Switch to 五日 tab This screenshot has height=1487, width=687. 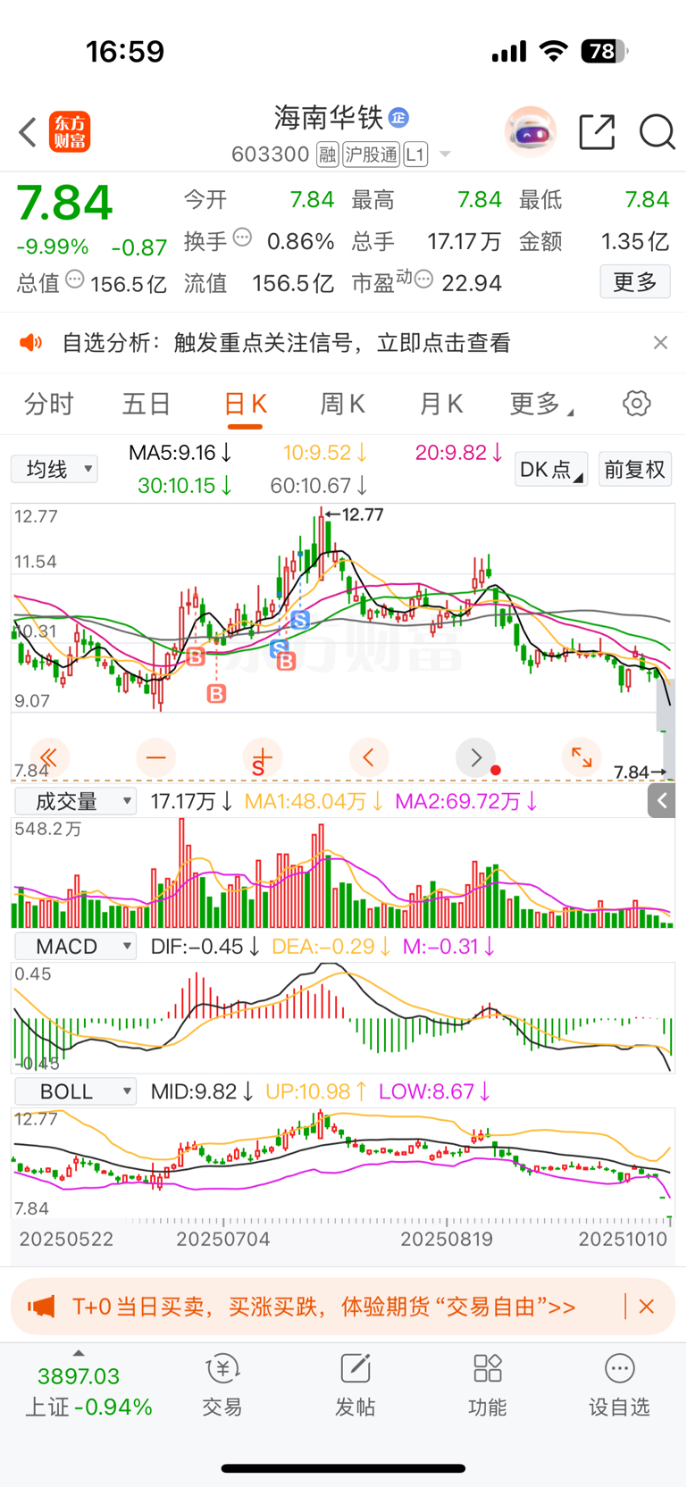(x=147, y=405)
